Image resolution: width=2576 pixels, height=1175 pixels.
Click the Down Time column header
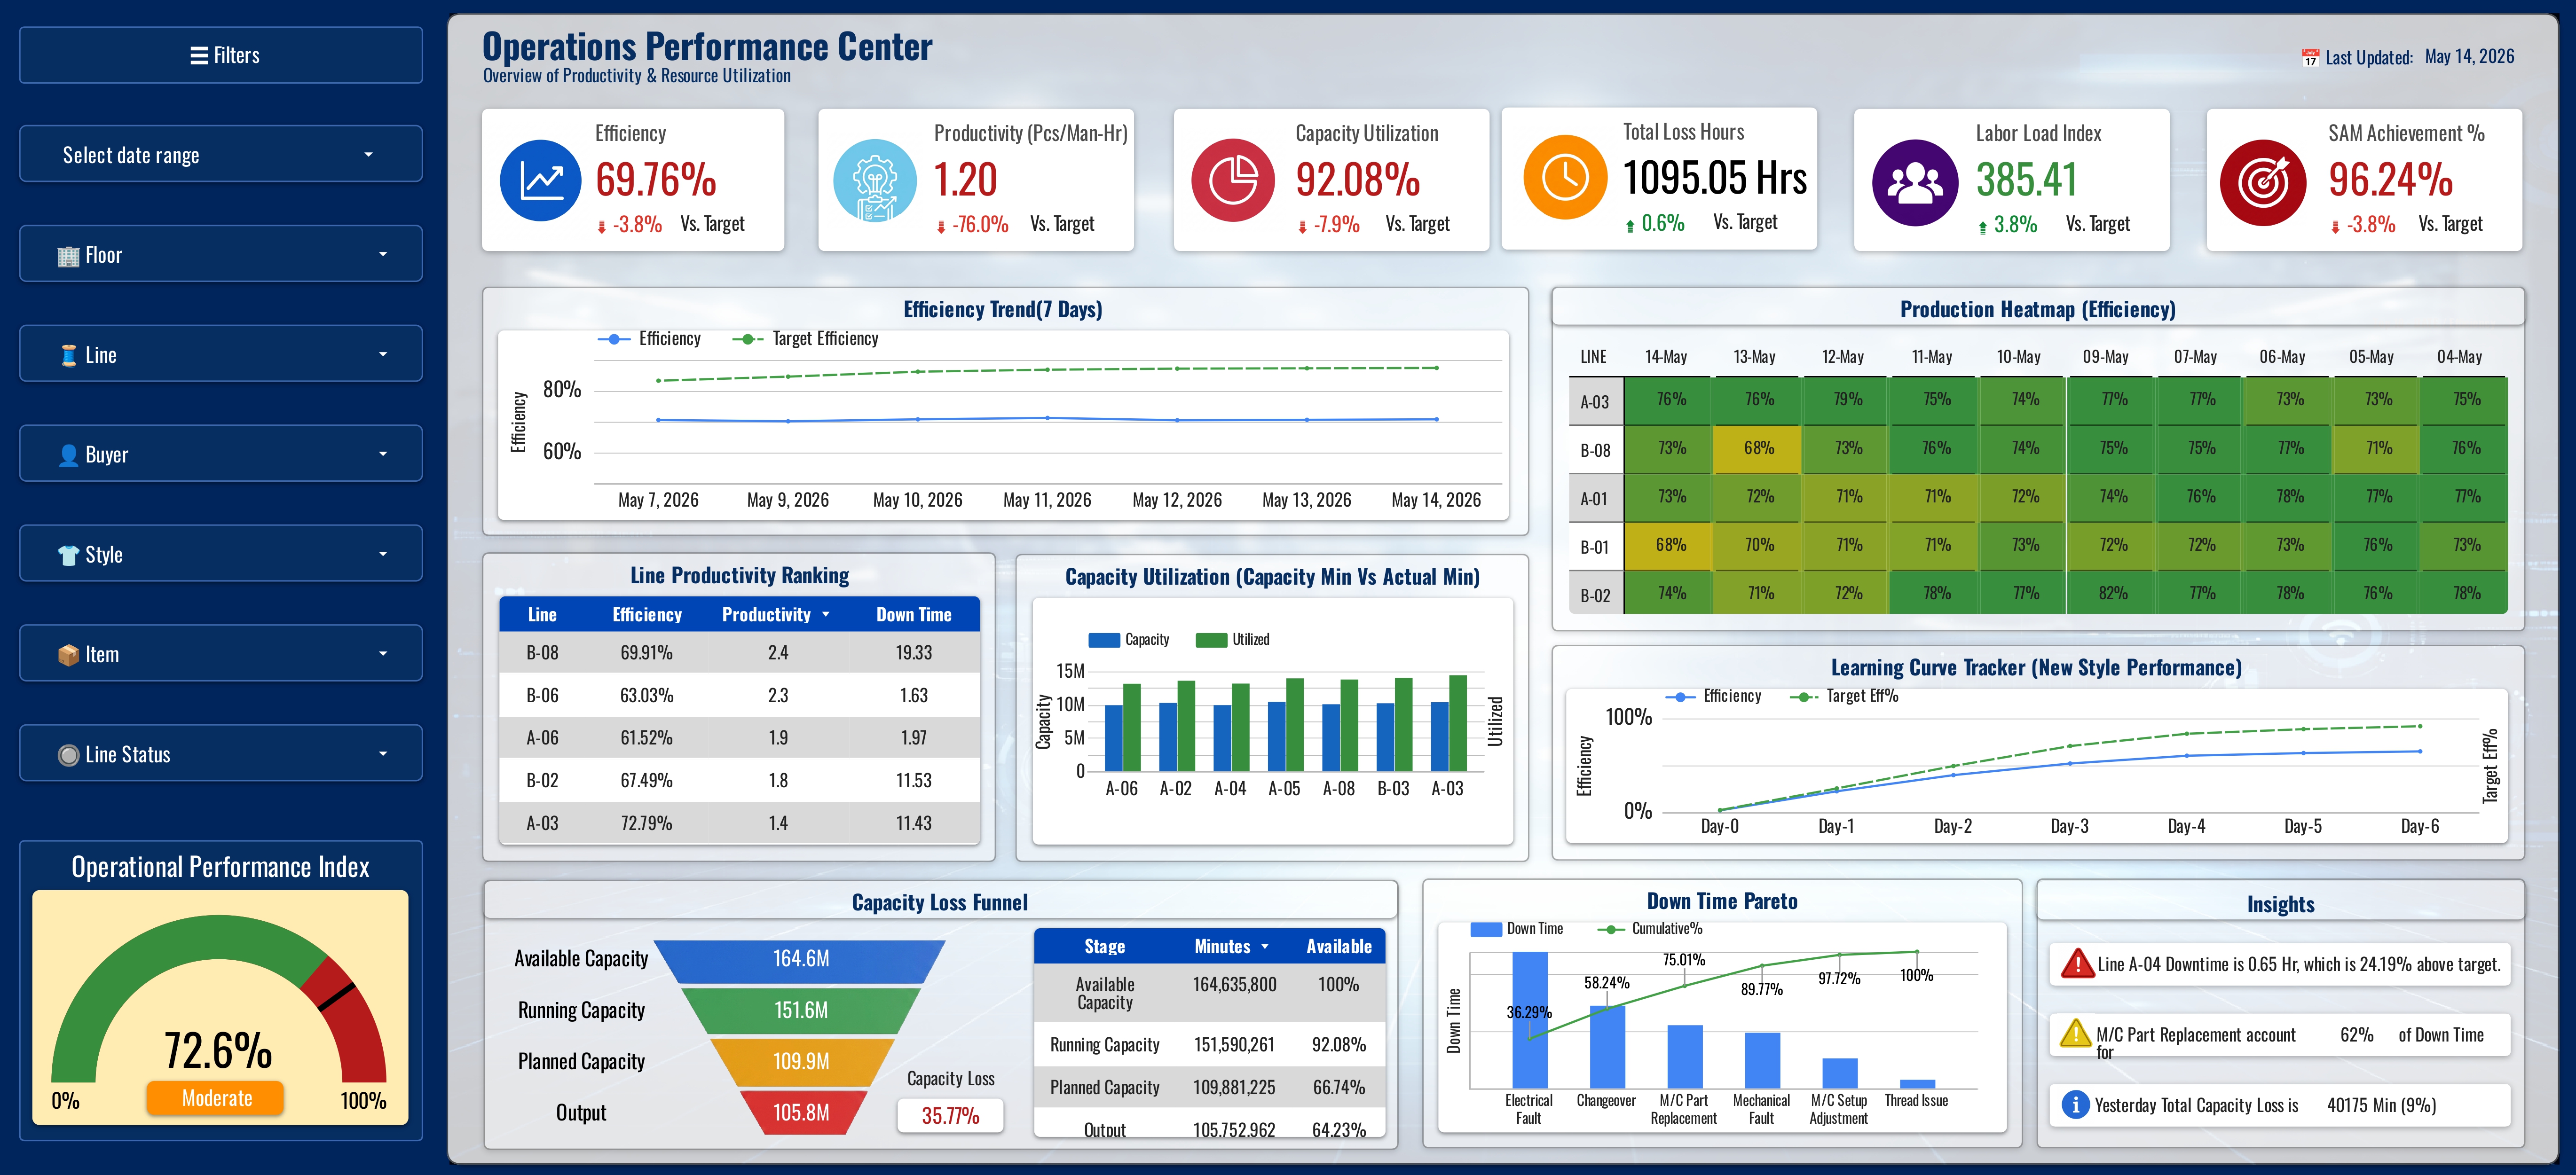tap(914, 615)
